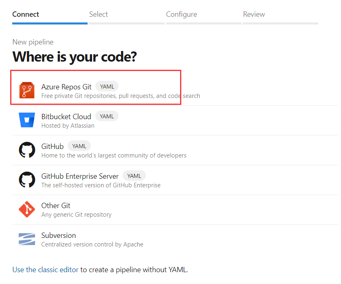This screenshot has height=284, width=341.
Task: Pick the GitHub title as code source
Action: pyautogui.click(x=53, y=146)
